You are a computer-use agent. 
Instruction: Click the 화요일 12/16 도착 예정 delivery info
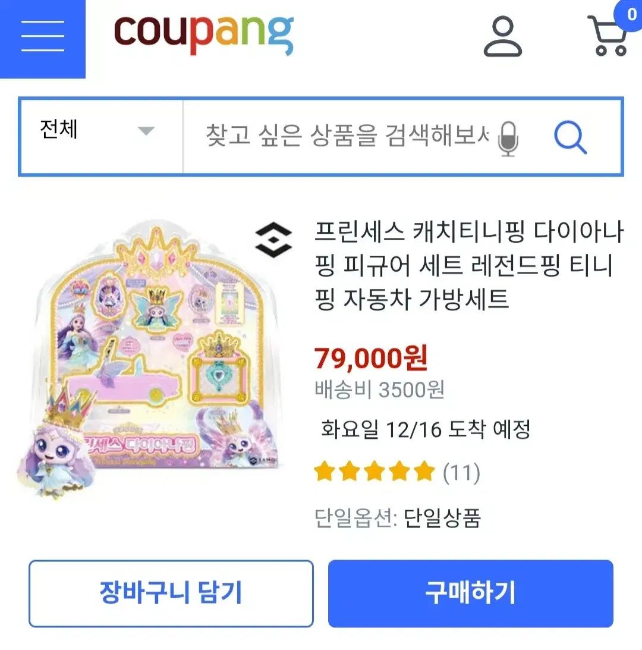[426, 429]
